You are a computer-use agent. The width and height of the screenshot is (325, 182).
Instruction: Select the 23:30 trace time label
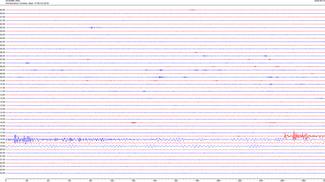coord(2,173)
